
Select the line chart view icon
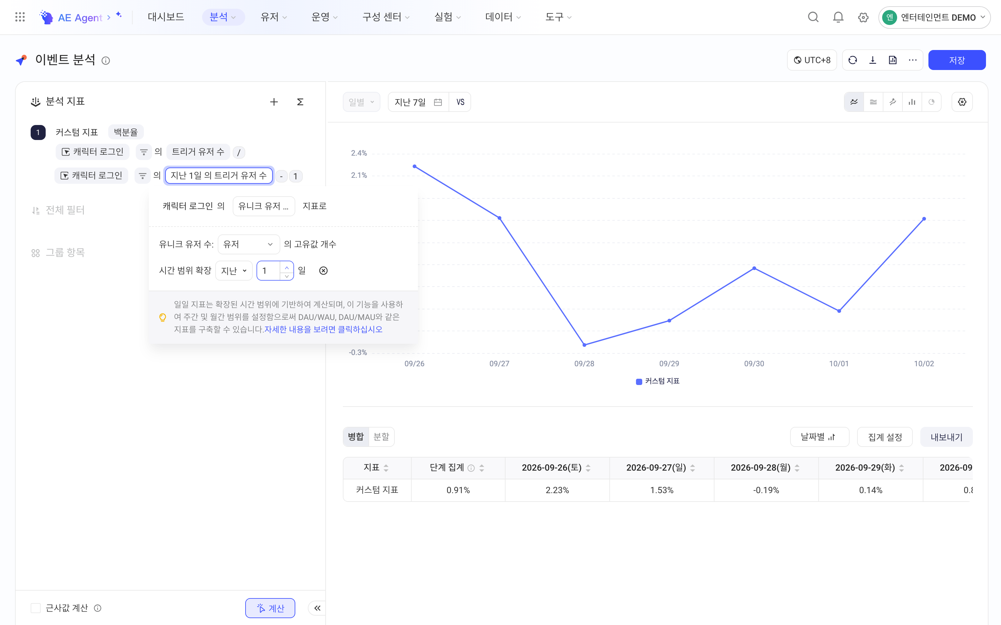[x=854, y=102]
